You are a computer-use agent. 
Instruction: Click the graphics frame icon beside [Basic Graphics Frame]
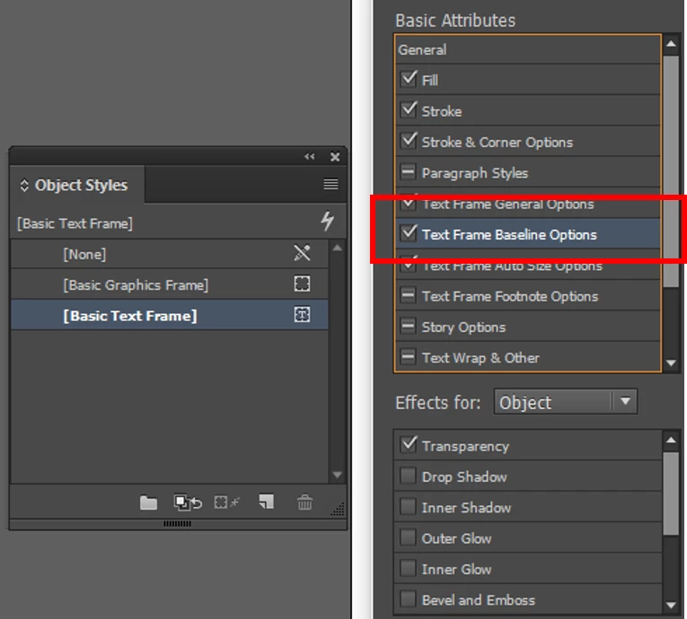point(302,283)
